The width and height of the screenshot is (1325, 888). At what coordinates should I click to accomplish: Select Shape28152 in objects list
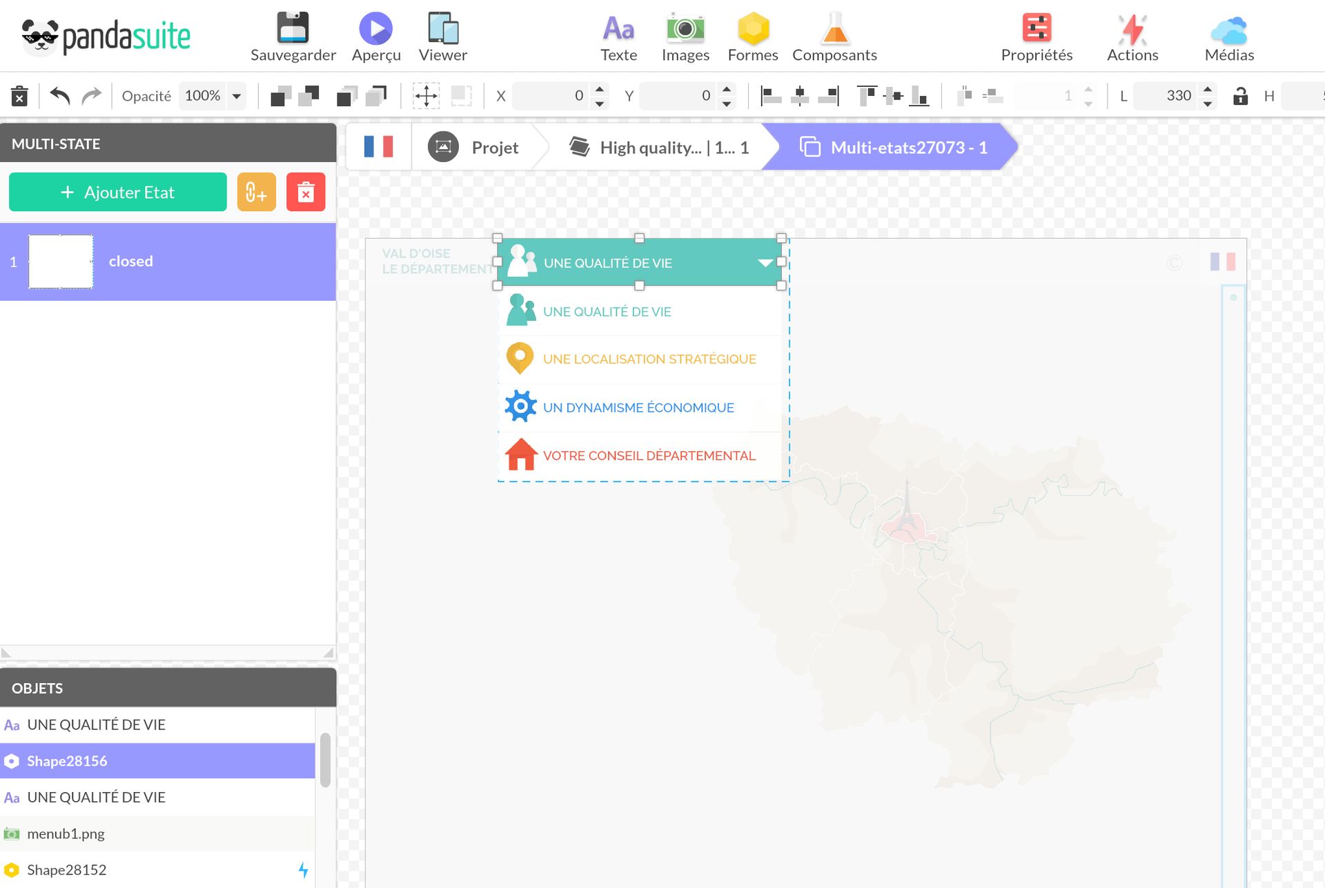[67, 870]
